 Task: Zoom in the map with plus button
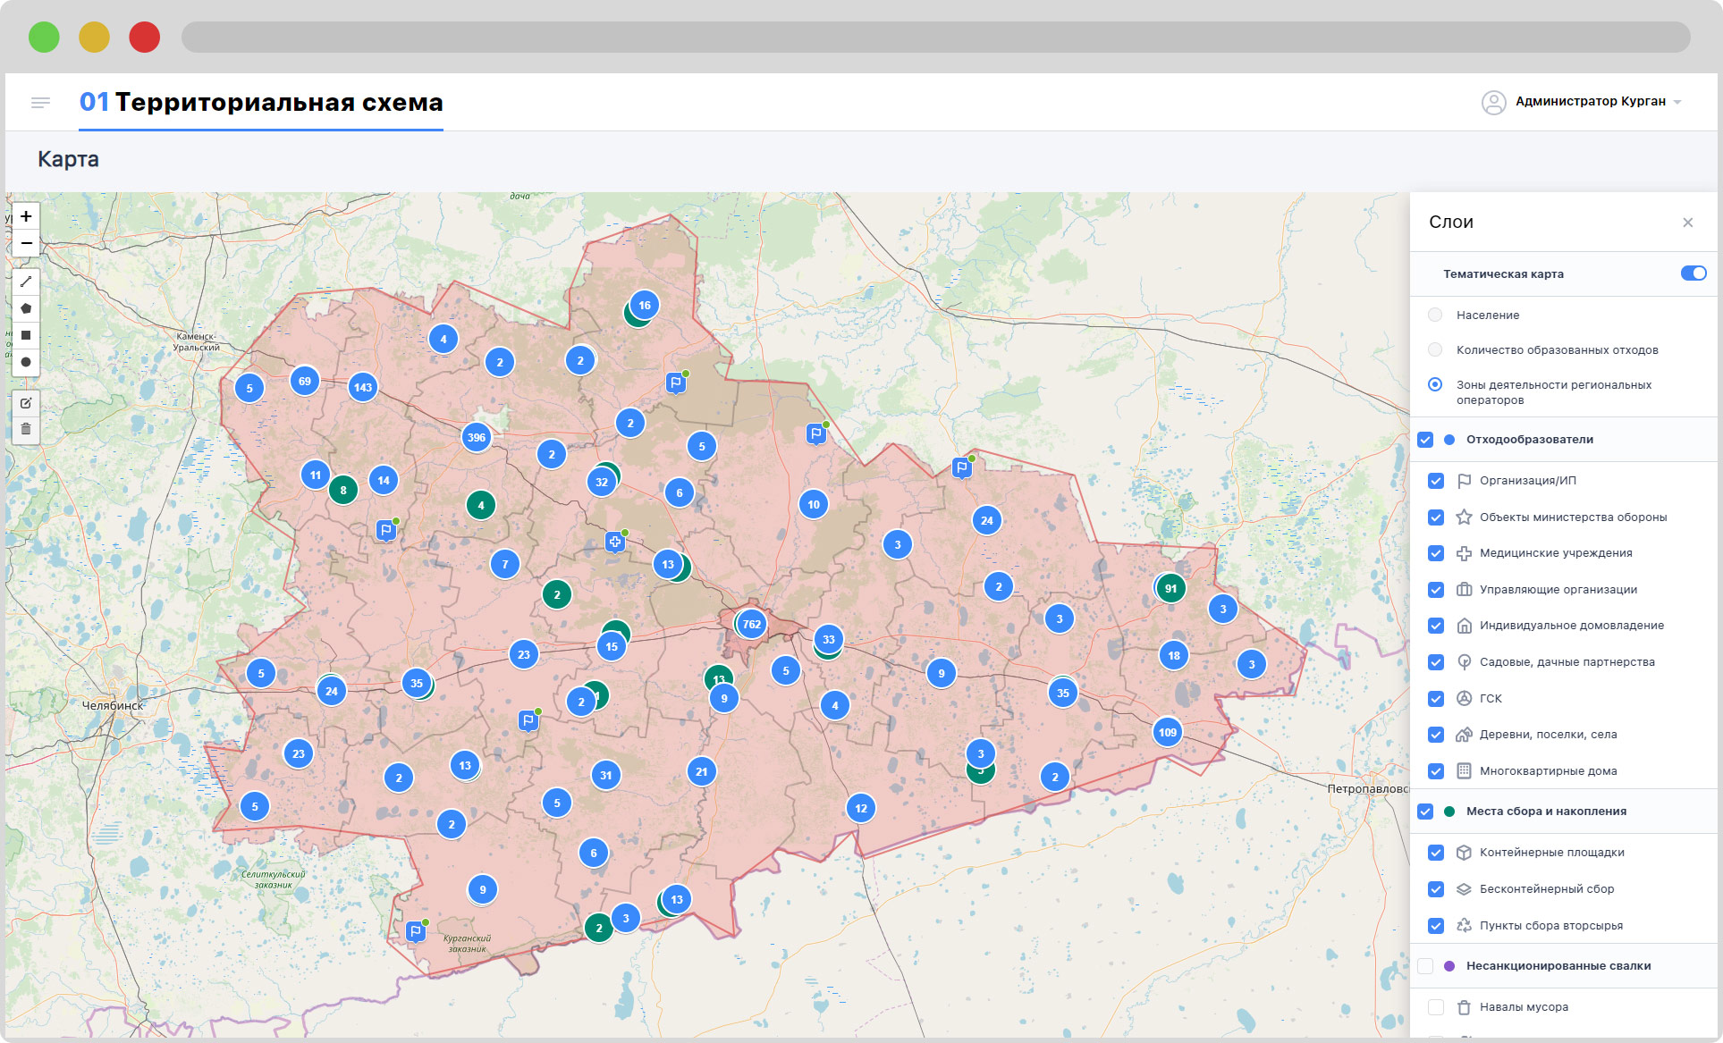tap(26, 216)
